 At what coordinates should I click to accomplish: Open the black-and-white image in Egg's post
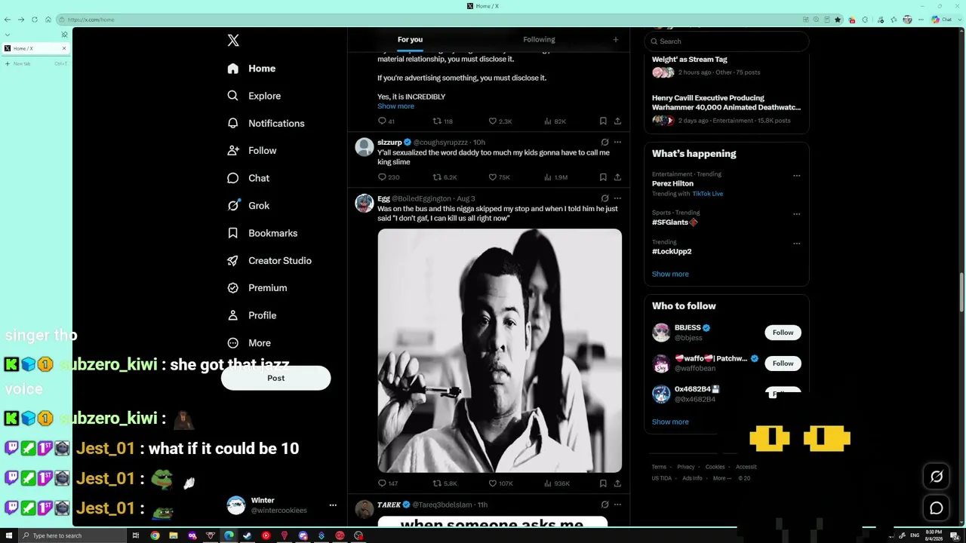pos(500,351)
